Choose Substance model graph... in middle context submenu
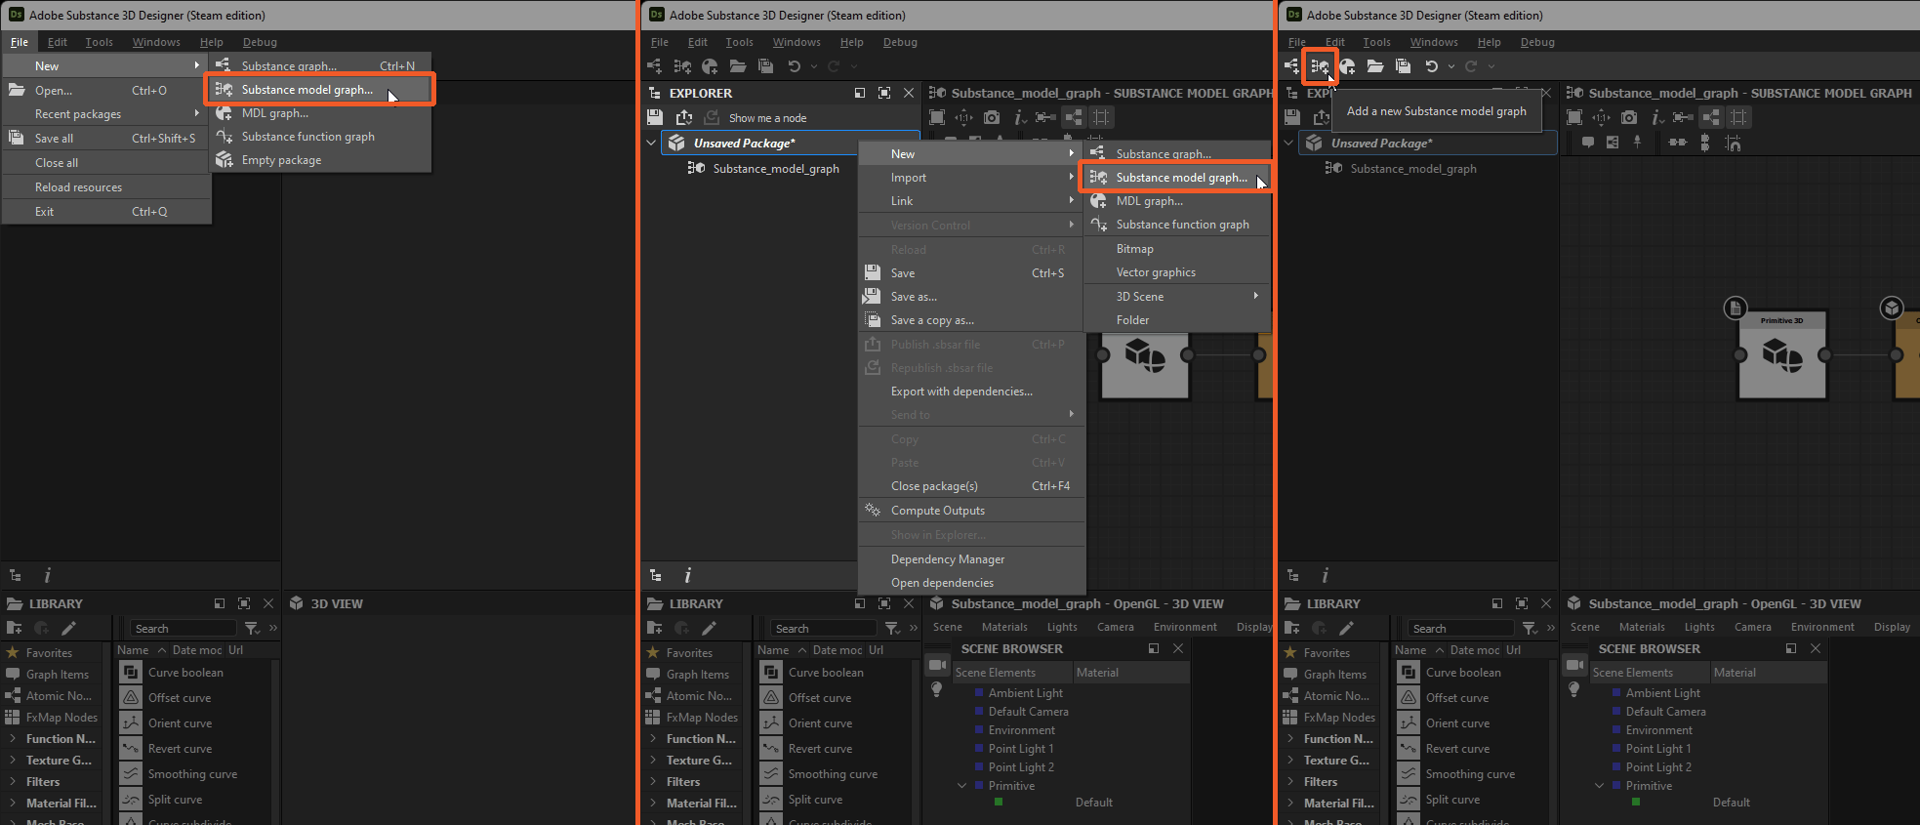 [1177, 178]
